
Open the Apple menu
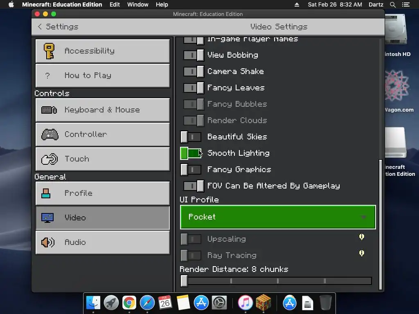(11, 4)
